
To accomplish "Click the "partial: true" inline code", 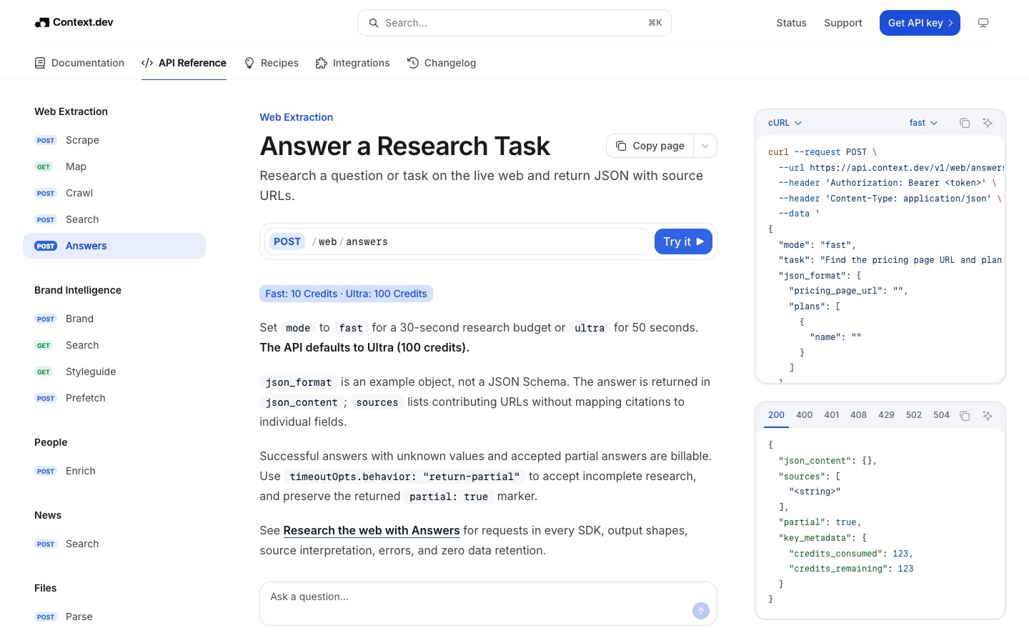I will pyautogui.click(x=449, y=497).
